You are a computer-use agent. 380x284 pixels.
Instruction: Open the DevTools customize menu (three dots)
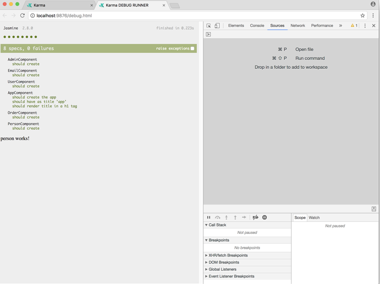click(365, 26)
